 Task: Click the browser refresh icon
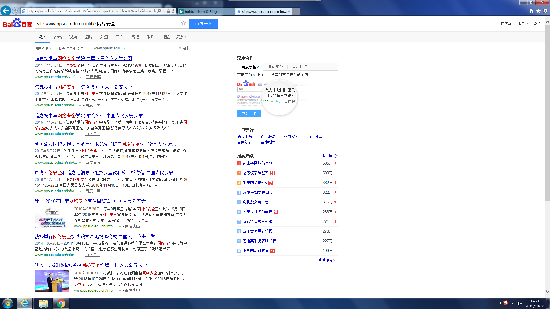pos(173,11)
